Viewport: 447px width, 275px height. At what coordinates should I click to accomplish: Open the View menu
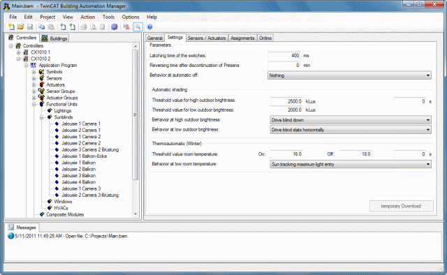tap(68, 17)
